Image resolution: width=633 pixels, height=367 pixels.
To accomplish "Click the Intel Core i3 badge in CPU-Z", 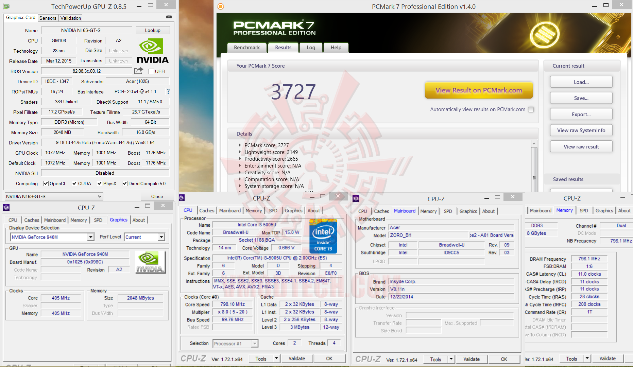I will pyautogui.click(x=323, y=237).
